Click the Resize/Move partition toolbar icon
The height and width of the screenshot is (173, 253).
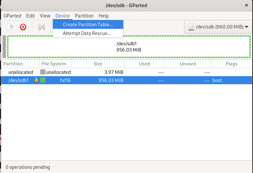click(41, 27)
